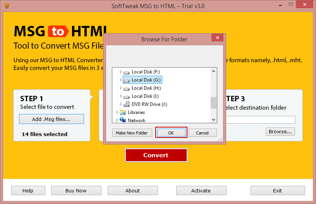Confirm folder selection with OK
Screen dimensions: 316x204
coord(171,133)
